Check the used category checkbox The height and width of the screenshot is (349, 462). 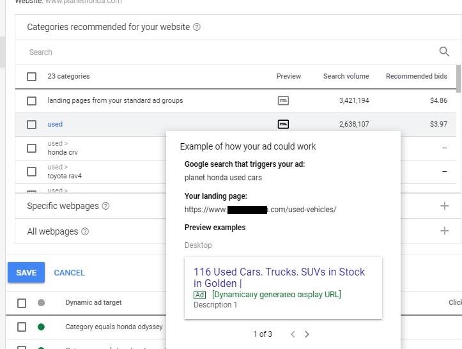click(31, 125)
